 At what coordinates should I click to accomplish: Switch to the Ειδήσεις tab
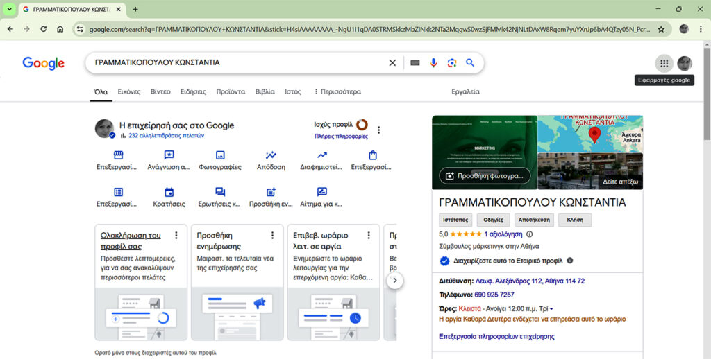193,91
